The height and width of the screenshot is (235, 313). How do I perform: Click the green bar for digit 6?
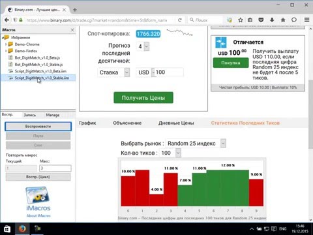[x=213, y=188]
